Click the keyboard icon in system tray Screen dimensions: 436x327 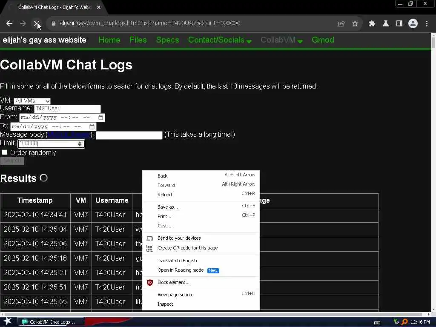377,322
